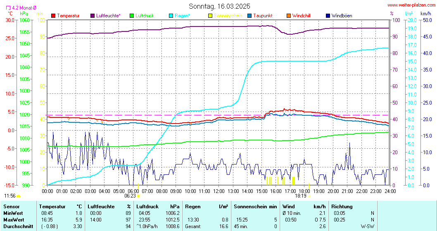Click the yellow Sonnenschein legend square
This screenshot has height=231, width=437.
[x=210, y=16]
